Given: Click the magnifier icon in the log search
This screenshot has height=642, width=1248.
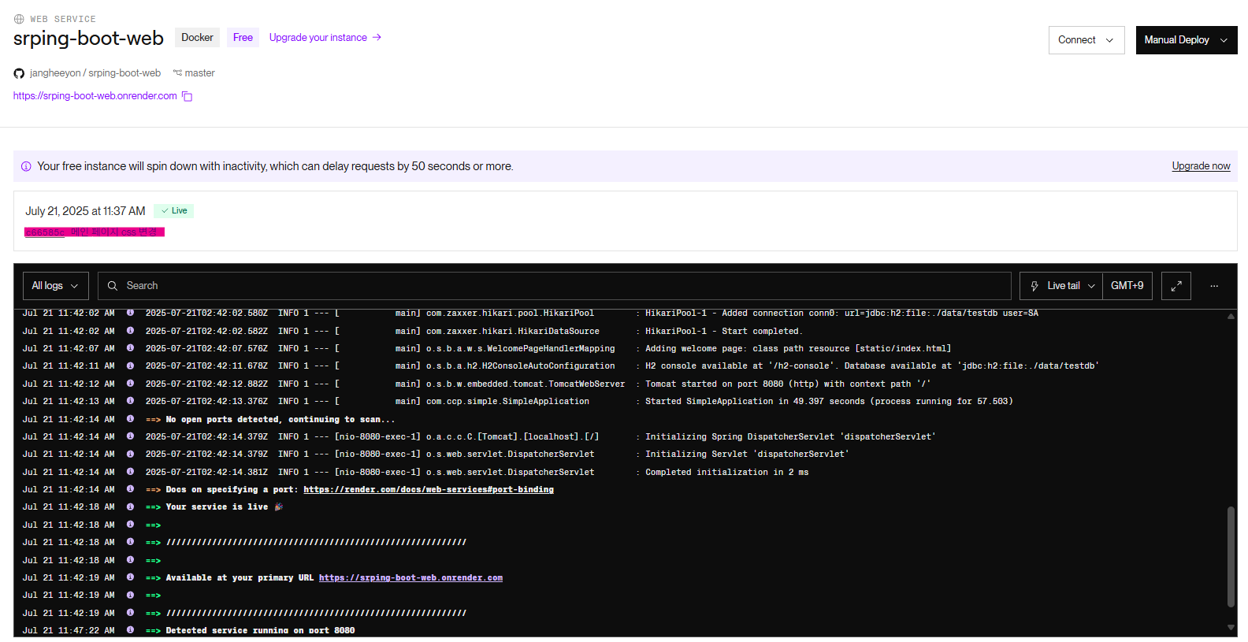Looking at the screenshot, I should [113, 286].
